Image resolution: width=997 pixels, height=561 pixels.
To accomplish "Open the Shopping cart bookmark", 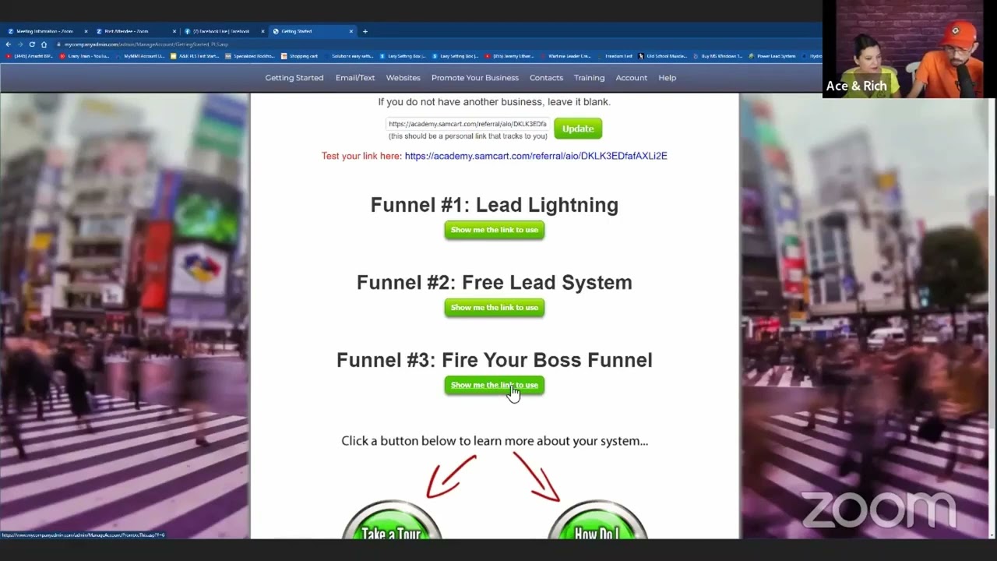I will (x=300, y=56).
